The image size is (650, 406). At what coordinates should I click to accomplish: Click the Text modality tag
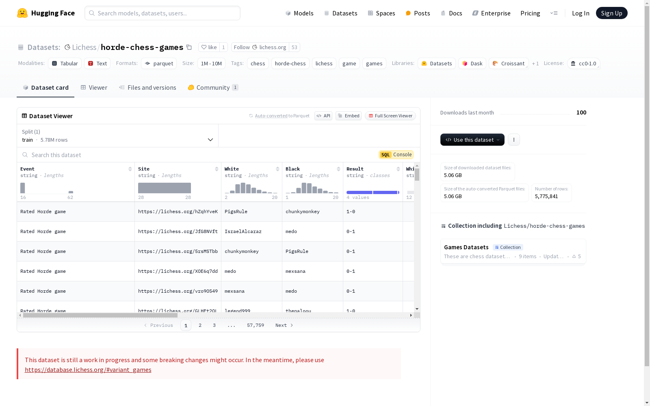(97, 63)
